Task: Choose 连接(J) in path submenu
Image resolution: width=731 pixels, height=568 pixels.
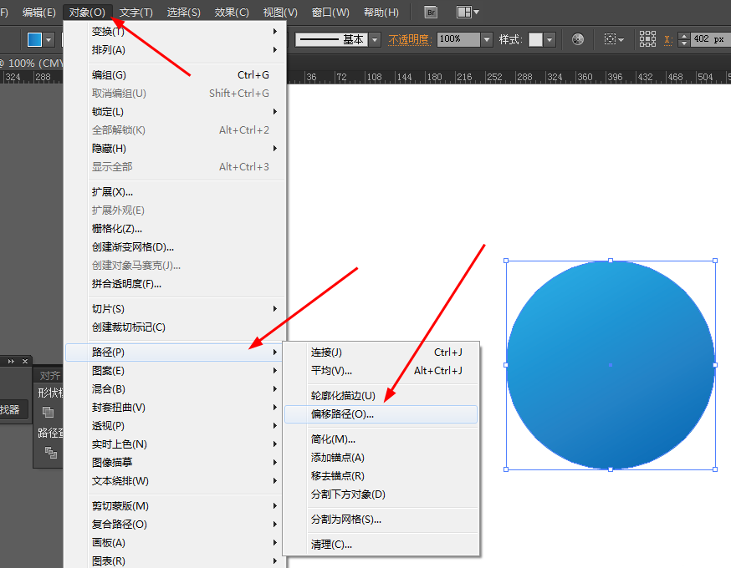Action: pos(381,352)
